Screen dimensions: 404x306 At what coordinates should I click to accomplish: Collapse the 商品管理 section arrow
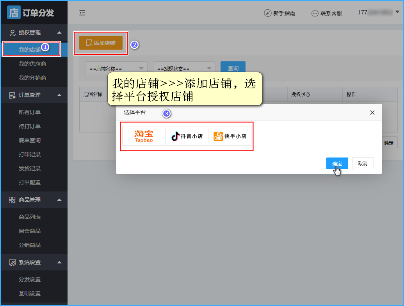coord(59,200)
